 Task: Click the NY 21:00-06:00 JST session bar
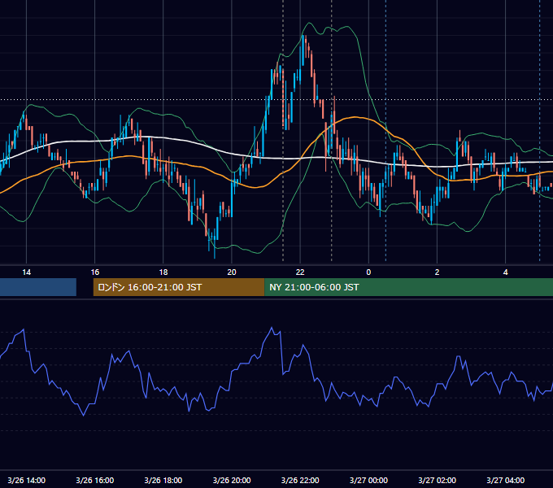tap(409, 287)
